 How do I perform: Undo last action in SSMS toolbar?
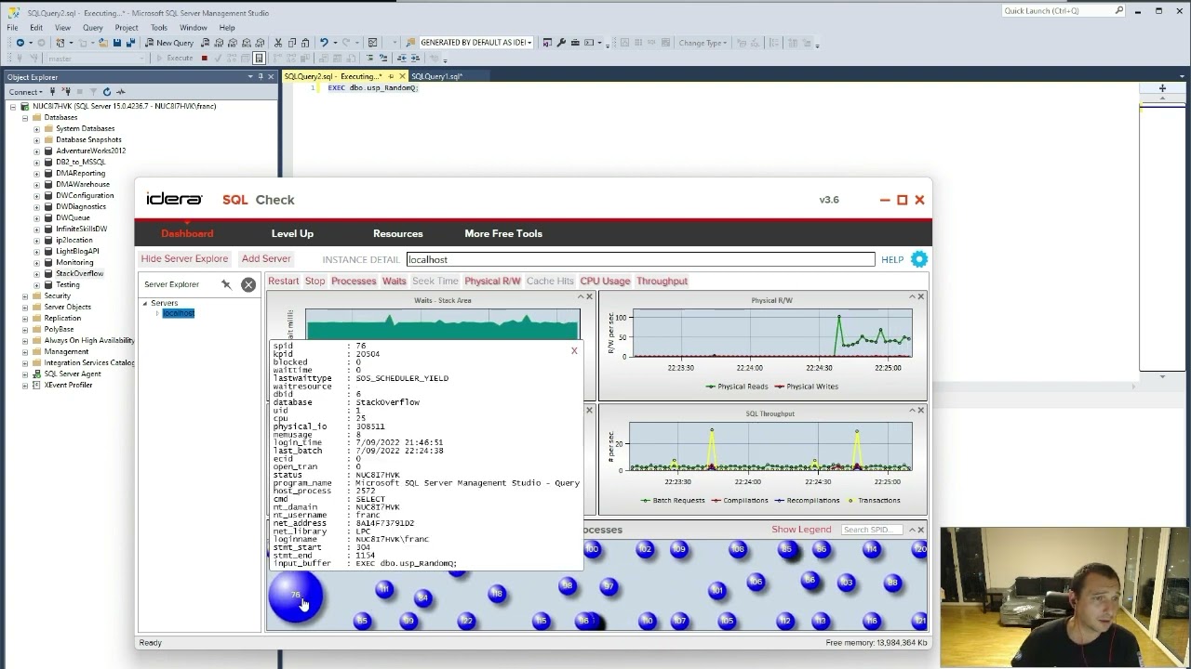click(x=324, y=43)
